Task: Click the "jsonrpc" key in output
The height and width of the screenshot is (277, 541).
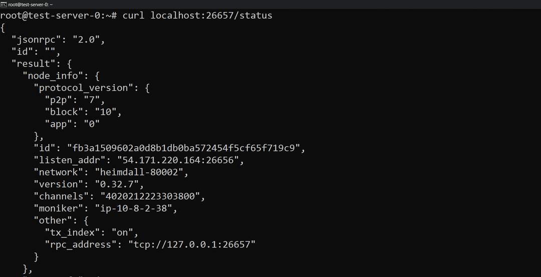Action: (x=39, y=40)
